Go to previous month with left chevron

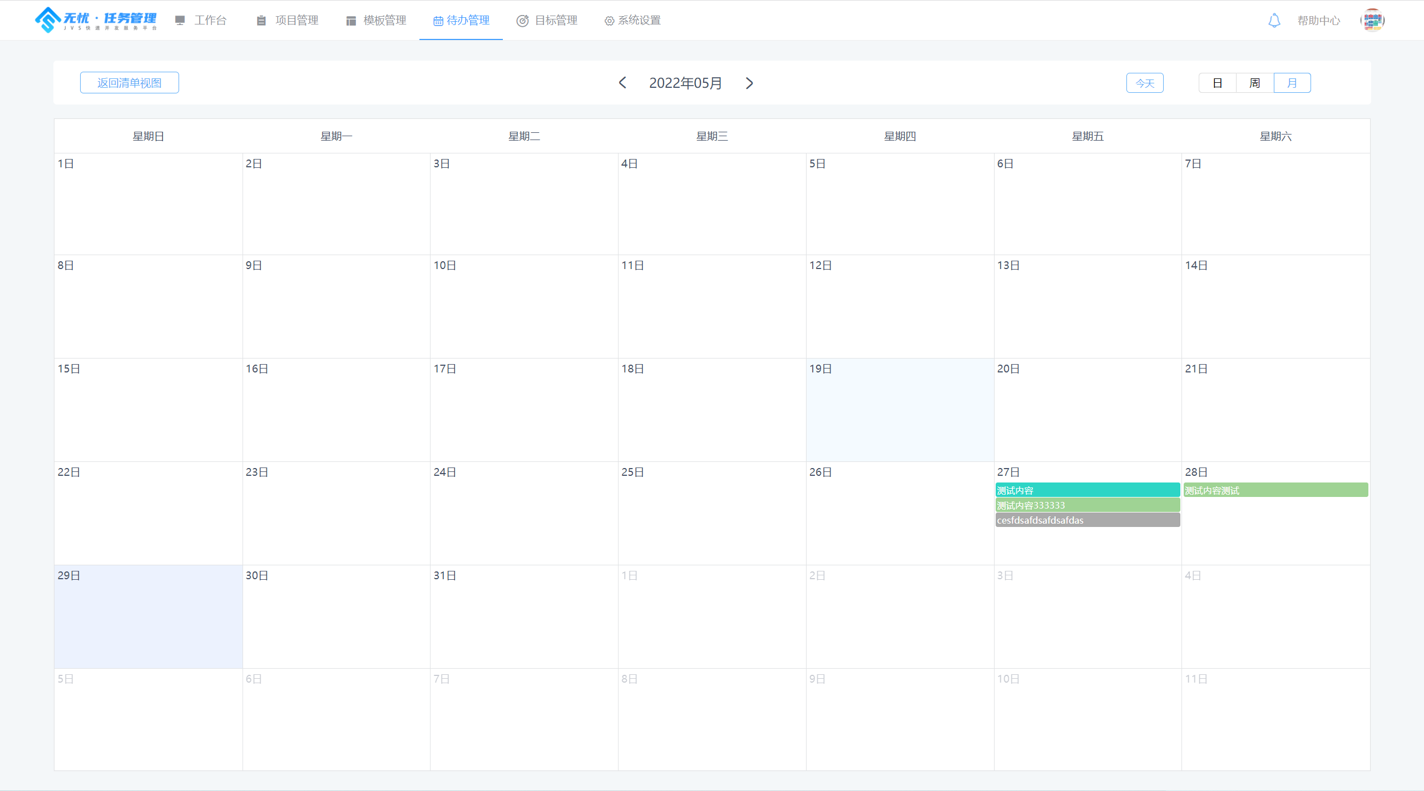point(622,83)
